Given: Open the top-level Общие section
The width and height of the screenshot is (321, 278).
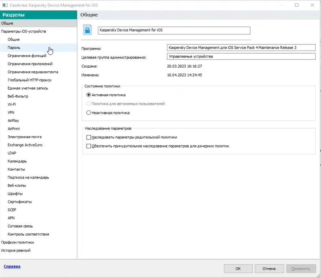Looking at the screenshot, I should coord(38,23).
